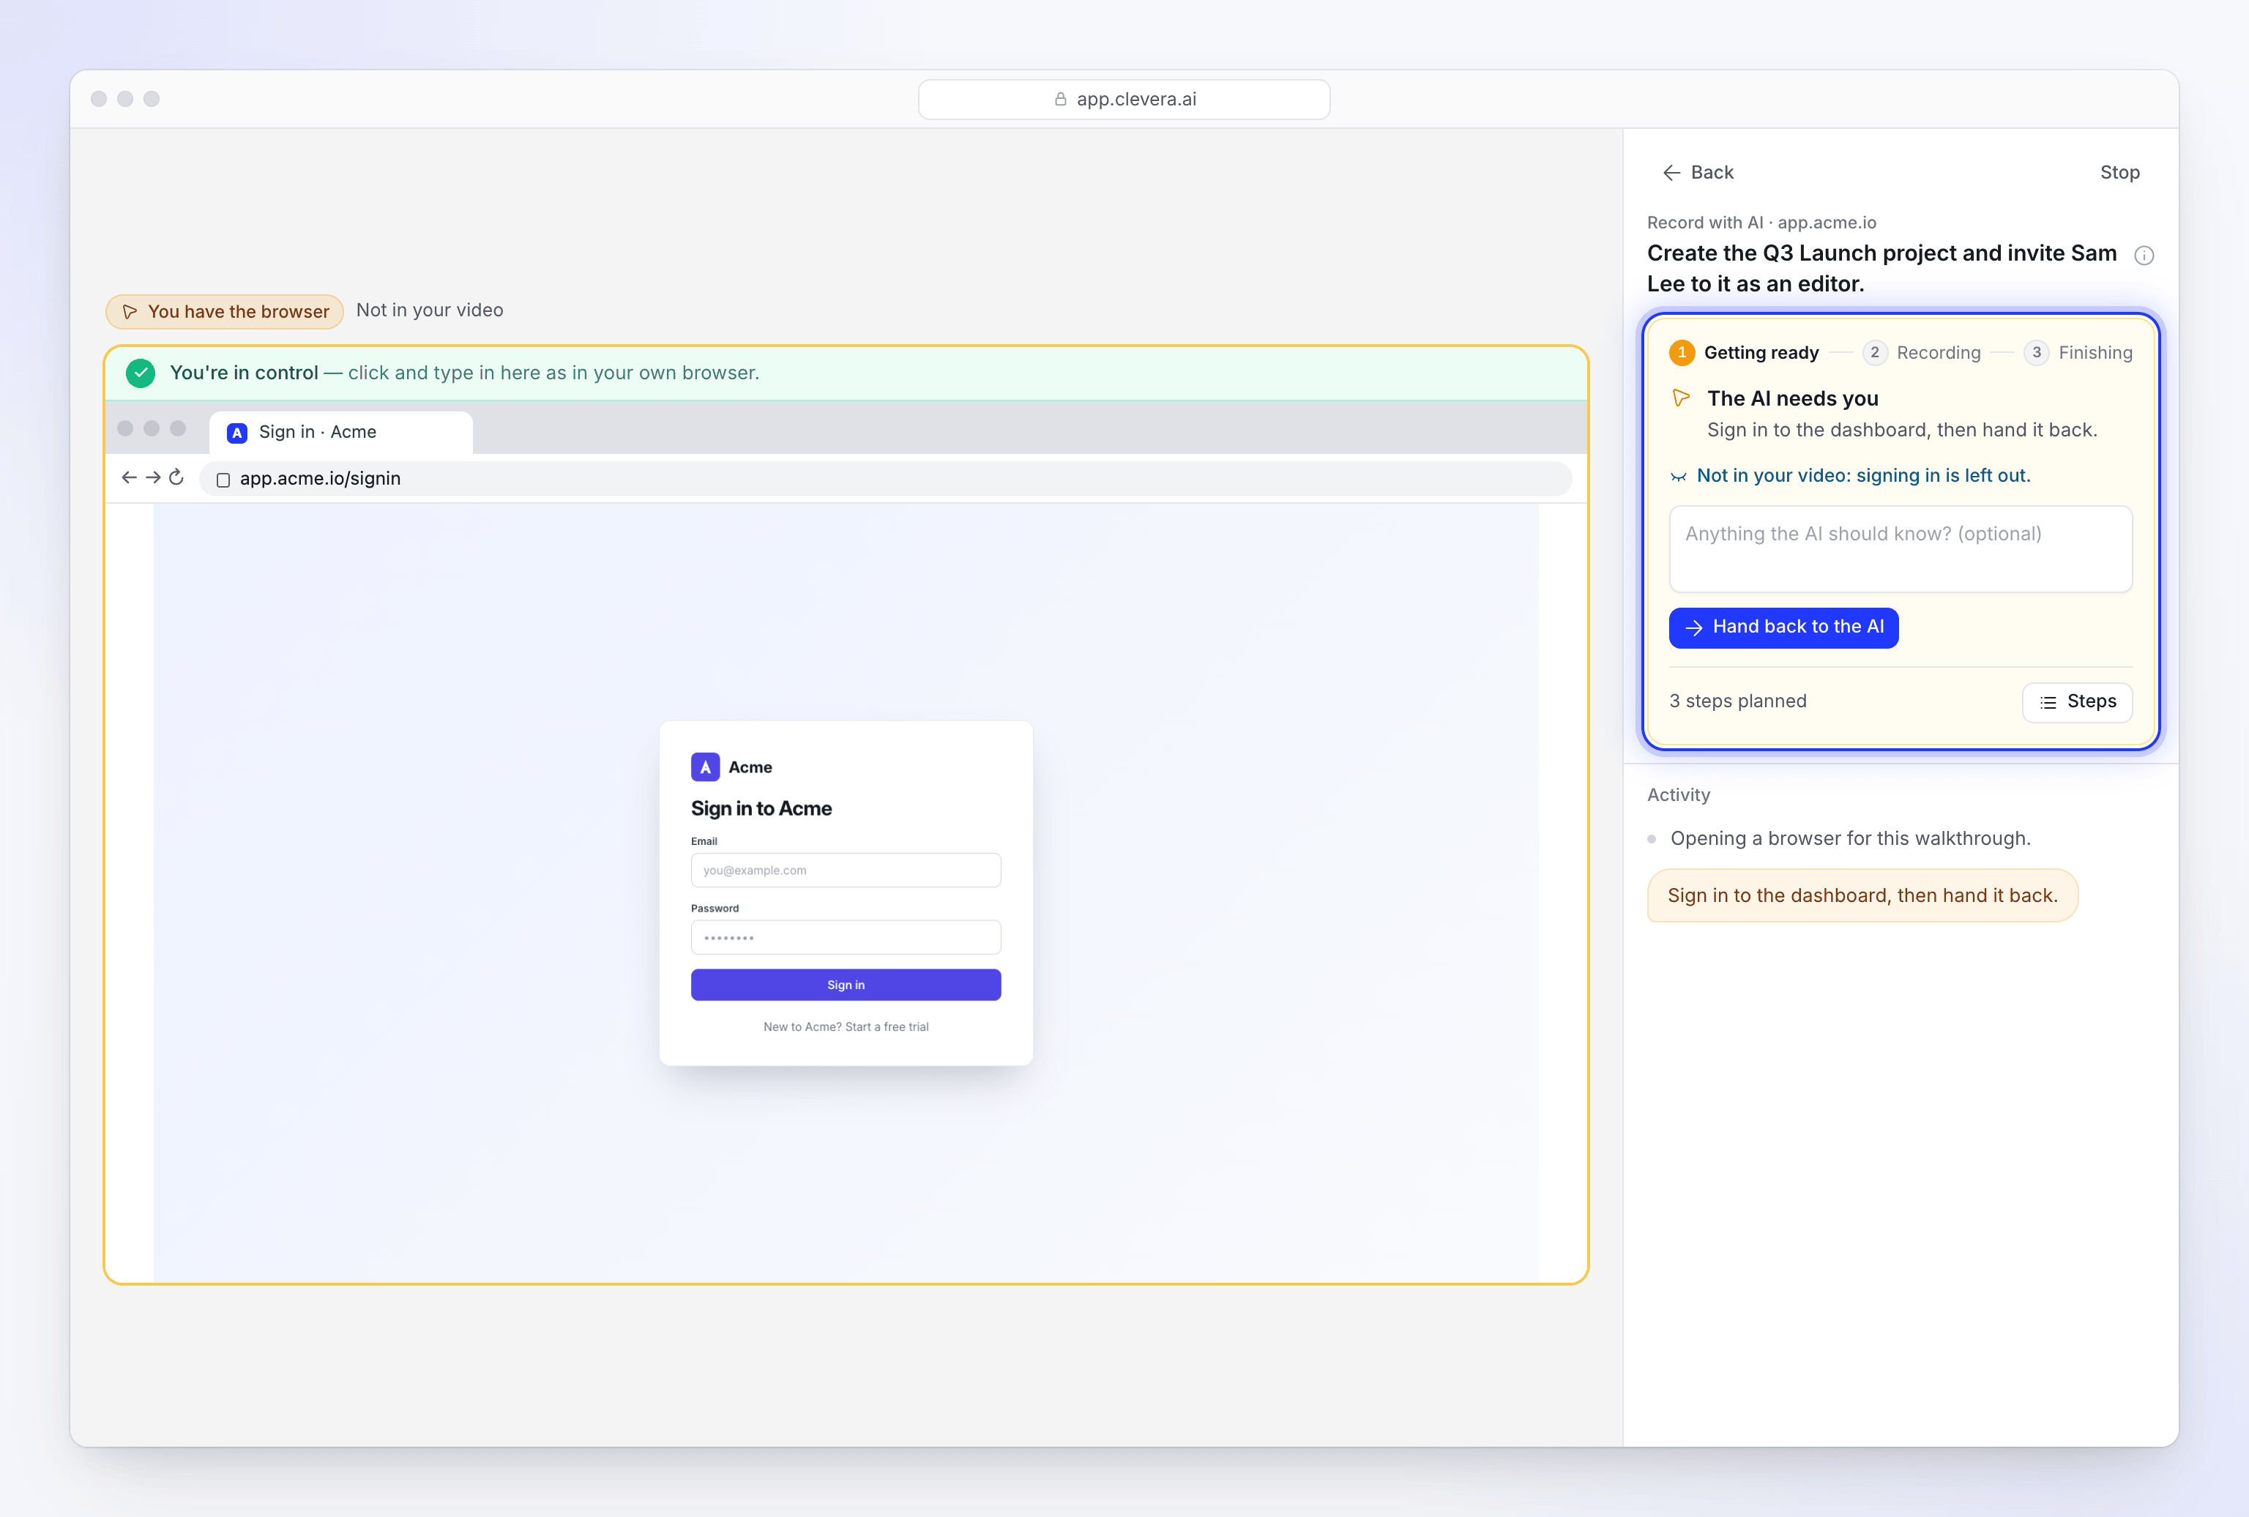Click the Activity section heading
This screenshot has height=1517, width=2249.
tap(1678, 794)
